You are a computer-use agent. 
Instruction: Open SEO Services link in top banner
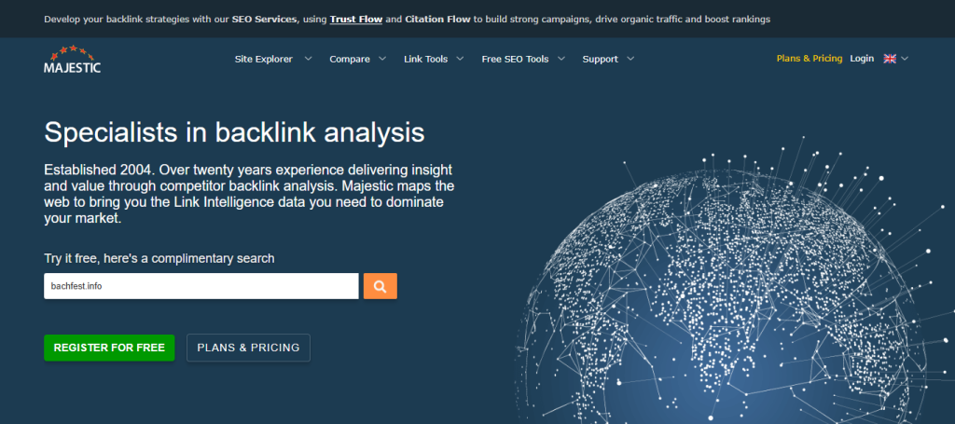pos(265,19)
